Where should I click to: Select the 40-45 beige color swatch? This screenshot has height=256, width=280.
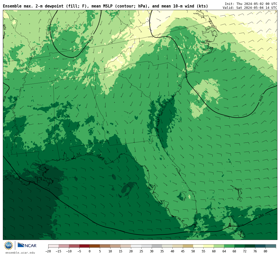[177, 246]
